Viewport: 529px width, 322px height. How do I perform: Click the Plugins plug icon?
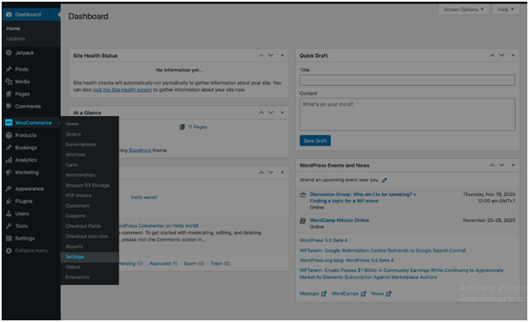tap(8, 201)
